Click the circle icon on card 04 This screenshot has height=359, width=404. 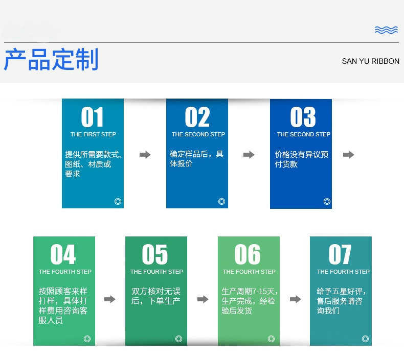(x=87, y=339)
